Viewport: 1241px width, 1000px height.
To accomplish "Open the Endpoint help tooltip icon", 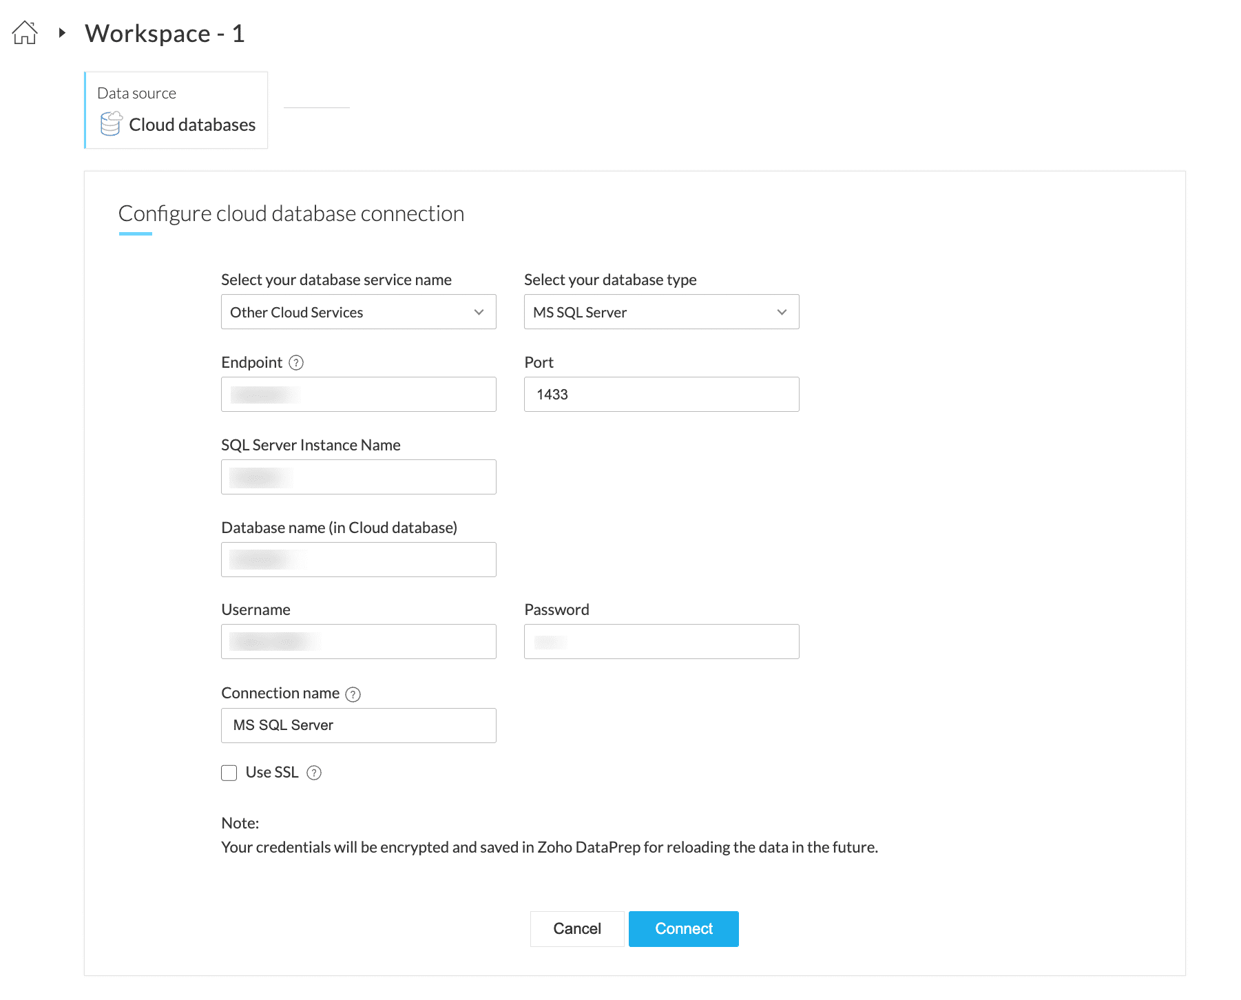I will coord(296,362).
